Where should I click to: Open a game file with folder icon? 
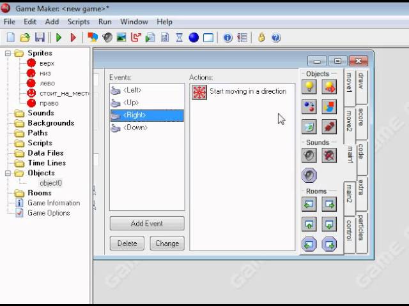[x=25, y=38]
